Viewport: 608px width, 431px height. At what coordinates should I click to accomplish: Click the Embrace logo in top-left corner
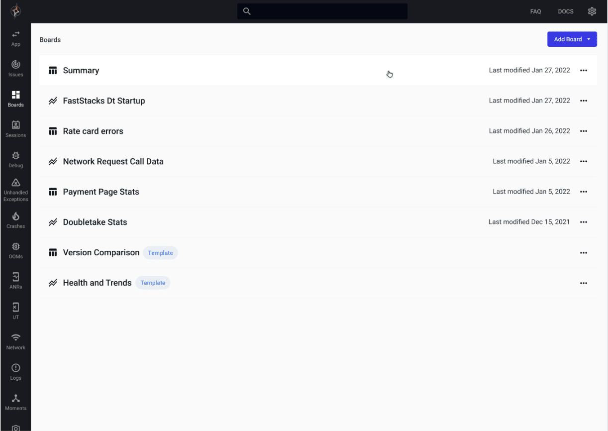(16, 11)
